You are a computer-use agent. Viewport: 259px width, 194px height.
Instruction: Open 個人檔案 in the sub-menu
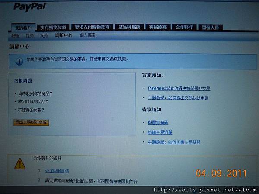[88, 35]
